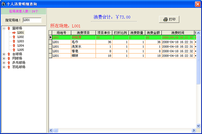Click the vertical scrollbar thumb
This screenshot has width=202, height=134.
click(198, 60)
